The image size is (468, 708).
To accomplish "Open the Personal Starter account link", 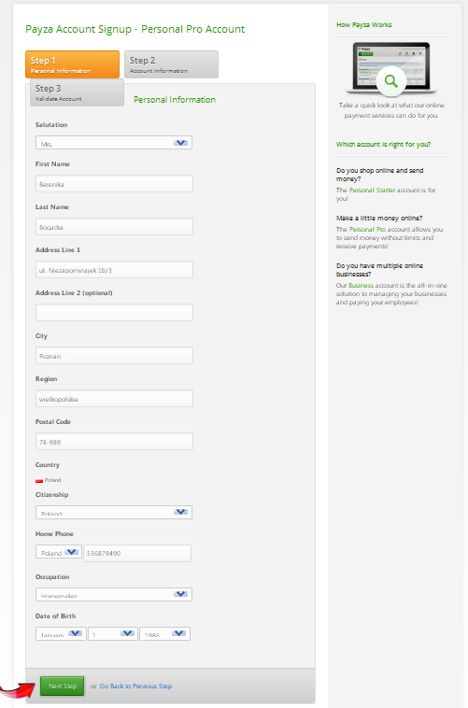I will (x=372, y=191).
